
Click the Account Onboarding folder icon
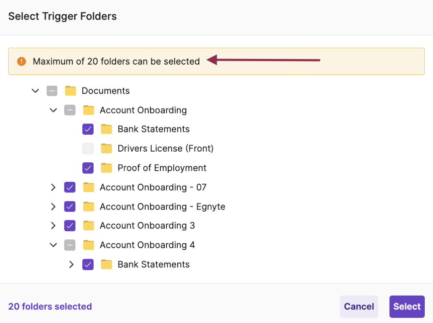pyautogui.click(x=89, y=110)
